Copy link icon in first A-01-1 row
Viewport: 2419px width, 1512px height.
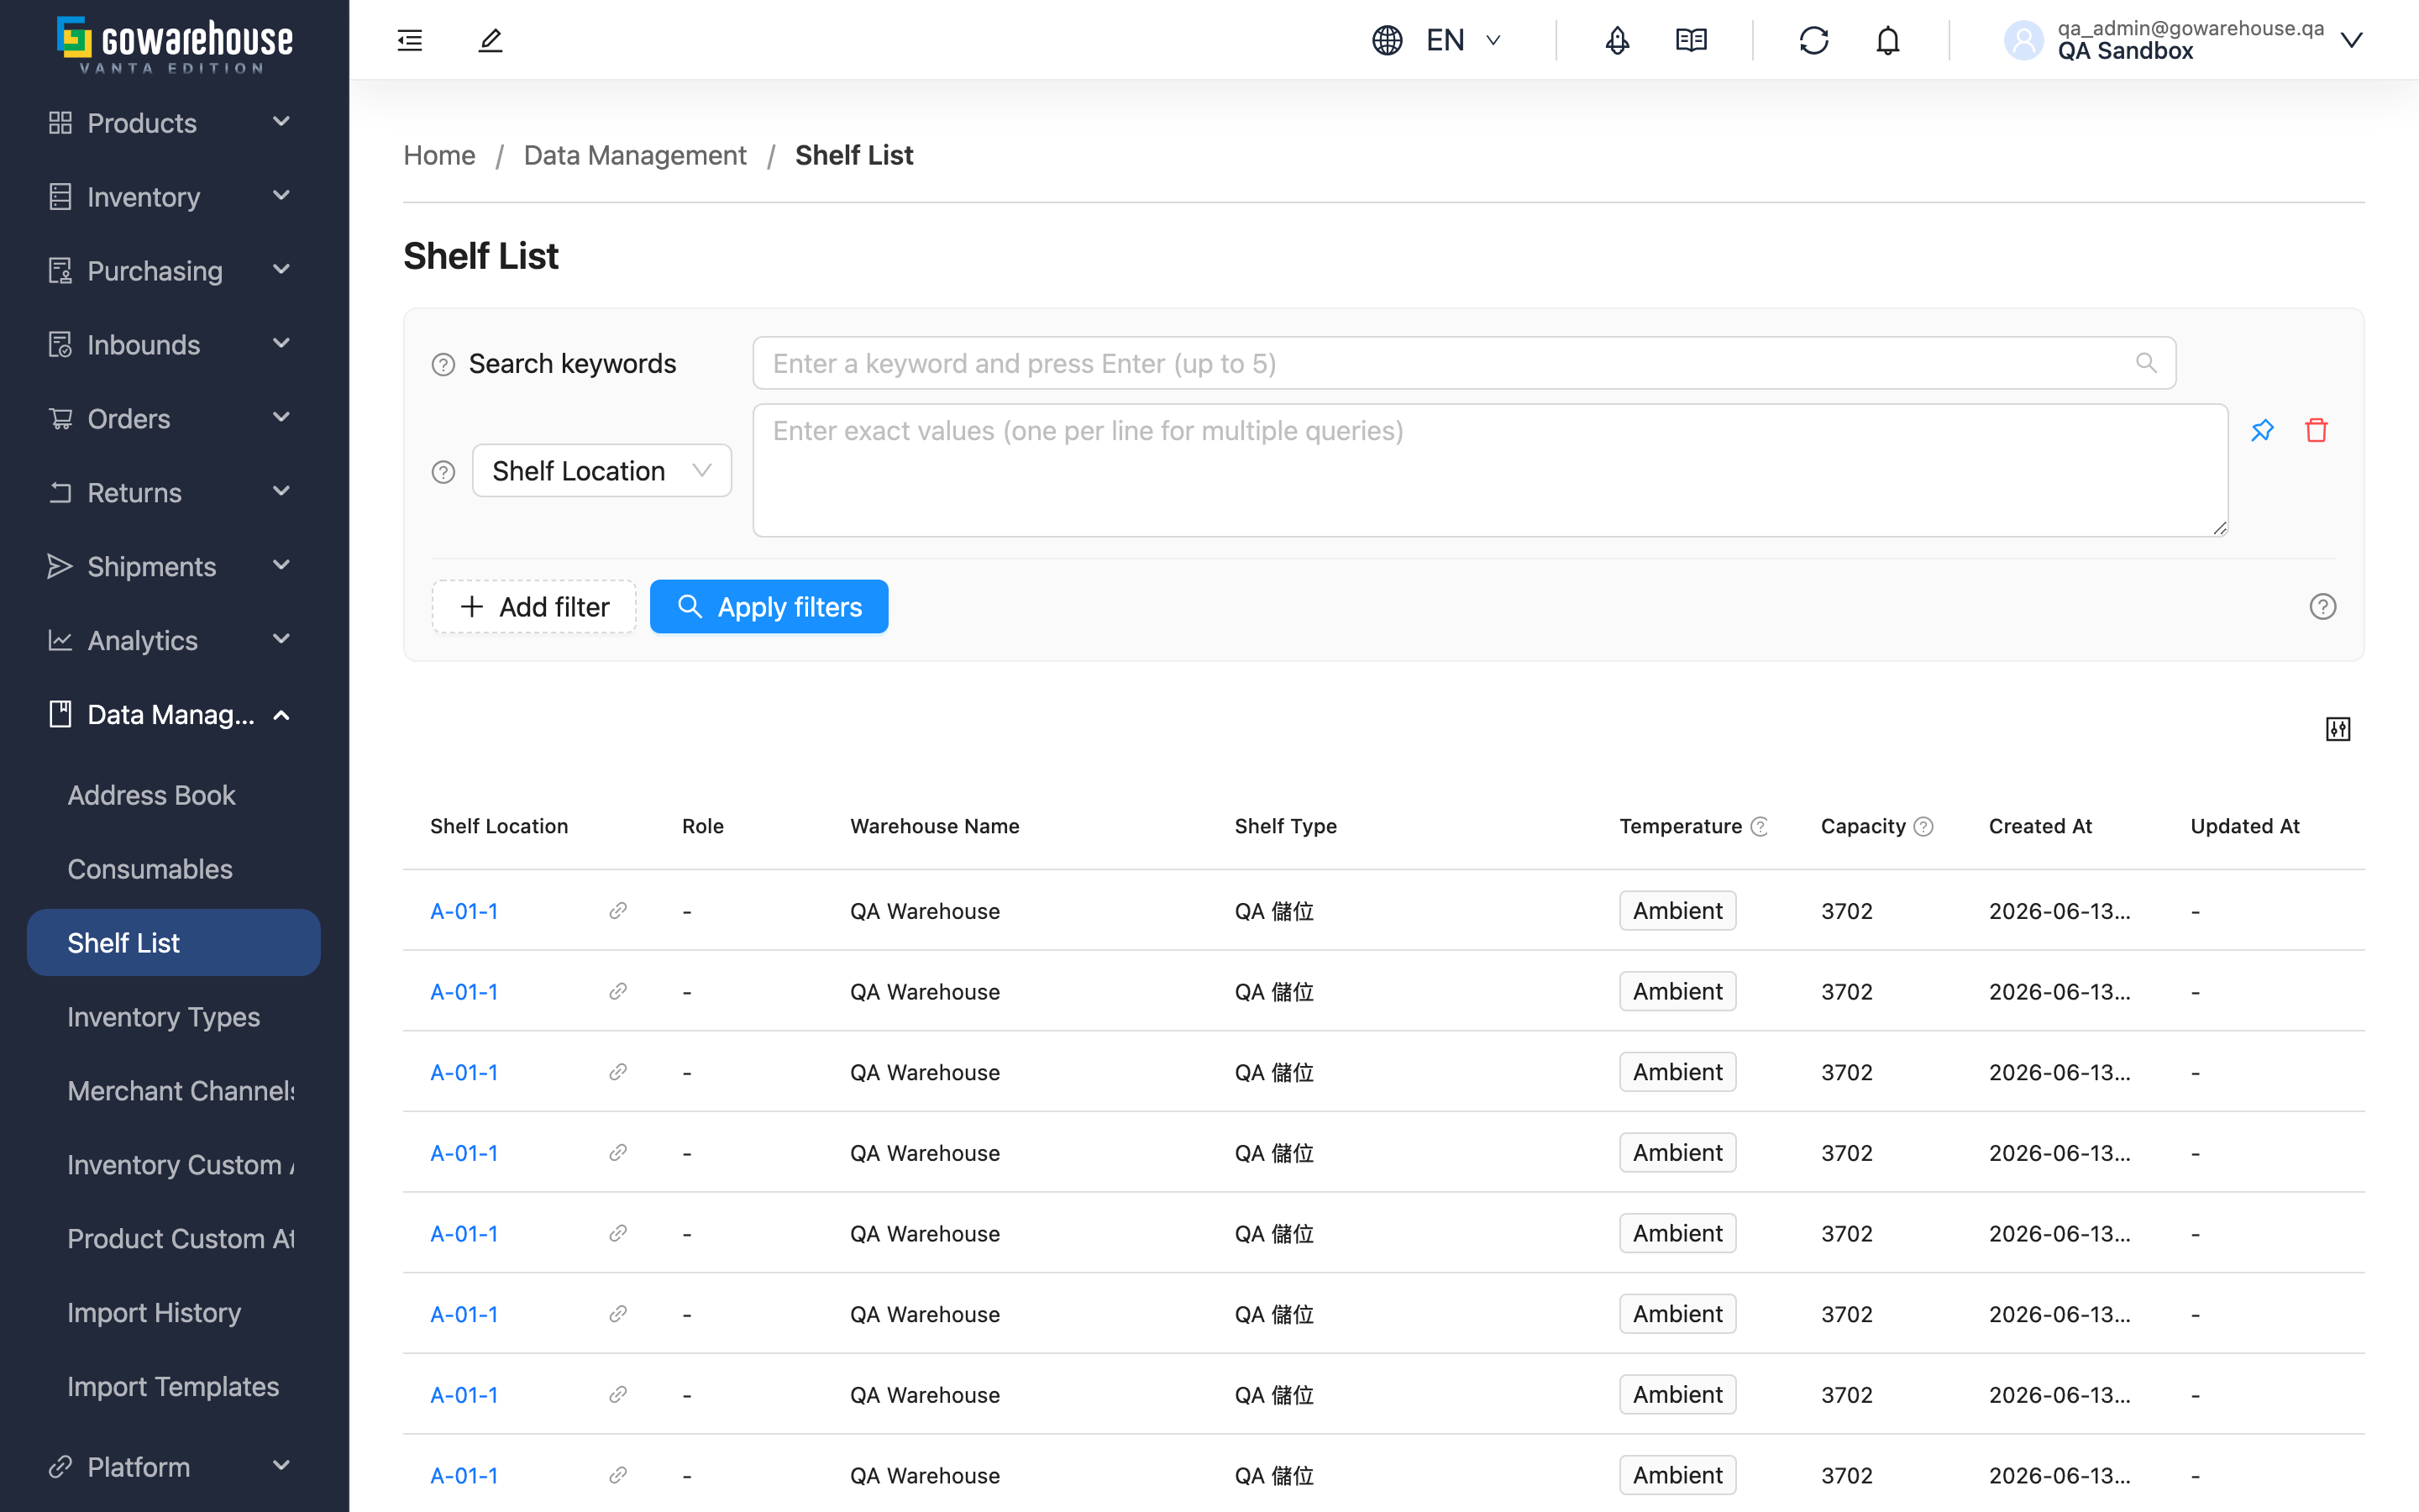pyautogui.click(x=617, y=910)
